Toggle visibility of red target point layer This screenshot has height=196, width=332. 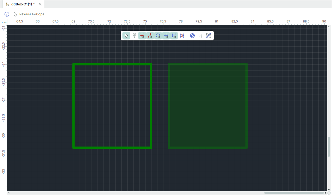pos(142,36)
